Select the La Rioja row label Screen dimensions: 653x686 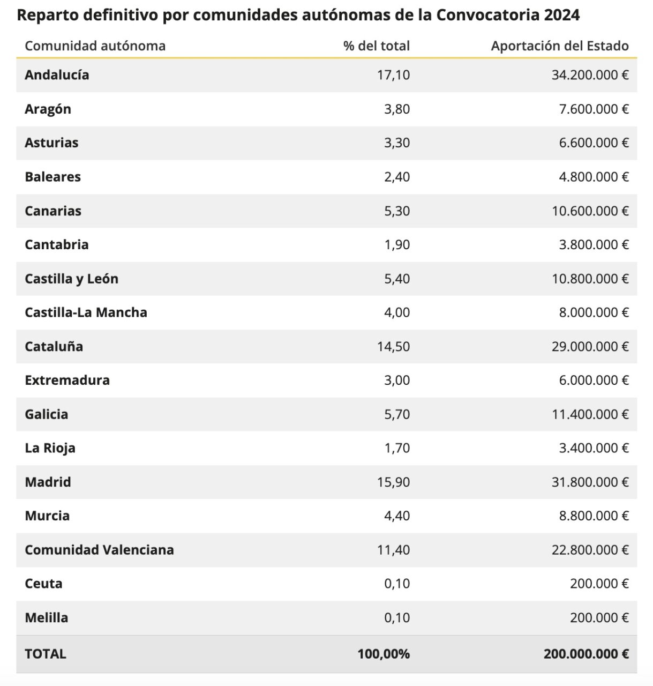pyautogui.click(x=50, y=448)
